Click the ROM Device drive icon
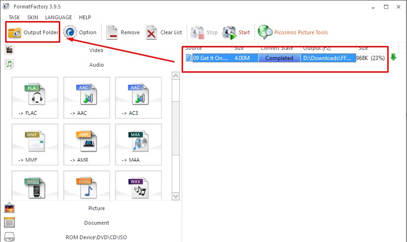This screenshot has height=242, width=407. tap(9, 236)
